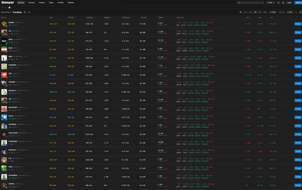This screenshot has height=190, width=302.
Task: Open settings gear icon in top bar
Action: click(x=283, y=3)
